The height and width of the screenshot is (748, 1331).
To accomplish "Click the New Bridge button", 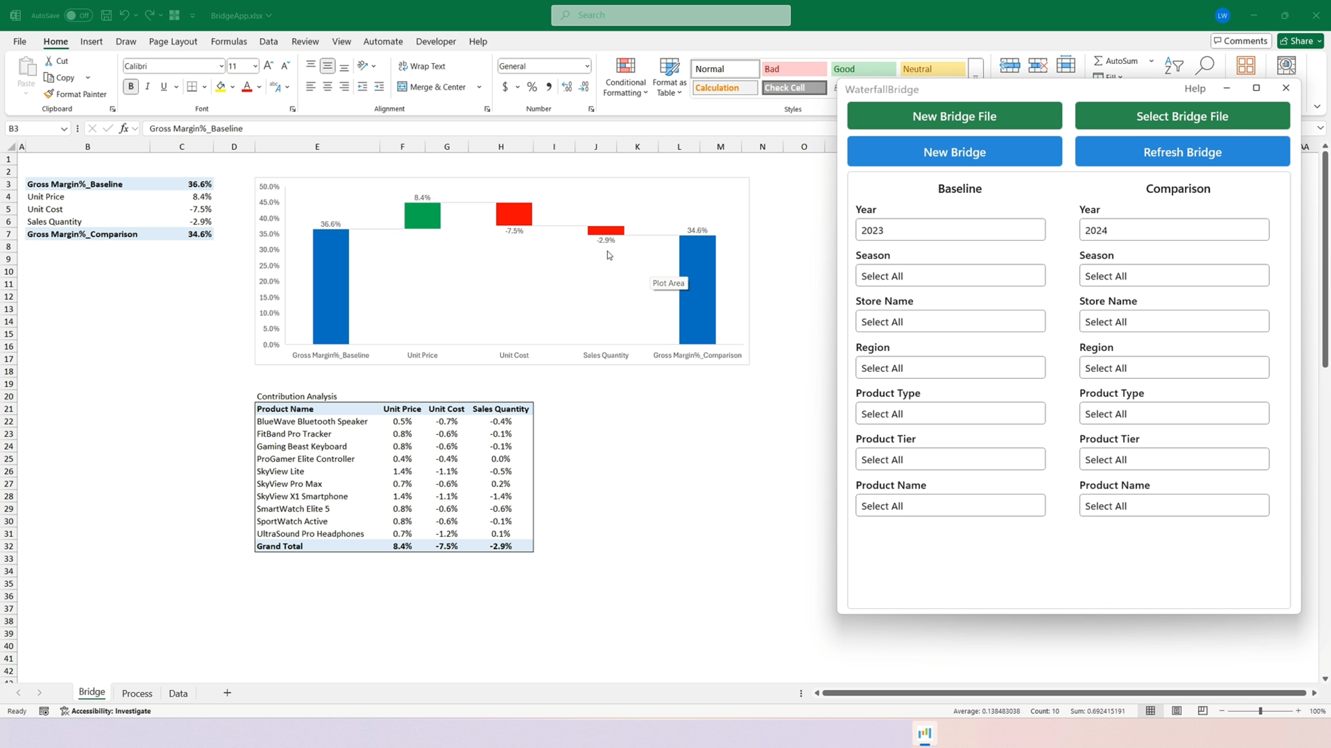I will [954, 152].
